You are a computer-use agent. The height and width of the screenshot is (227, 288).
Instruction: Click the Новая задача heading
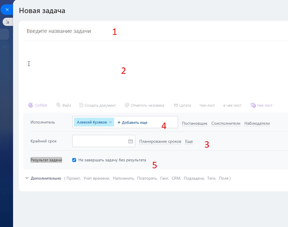pos(42,11)
